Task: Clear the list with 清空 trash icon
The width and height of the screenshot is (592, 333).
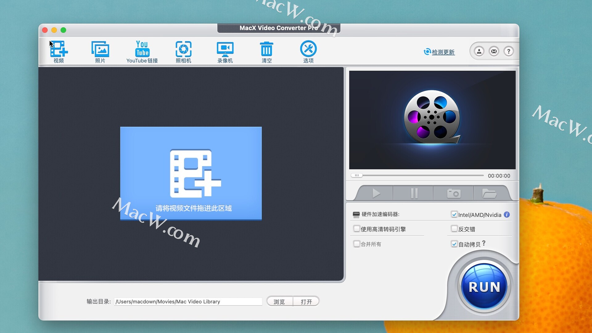Action: tap(267, 51)
